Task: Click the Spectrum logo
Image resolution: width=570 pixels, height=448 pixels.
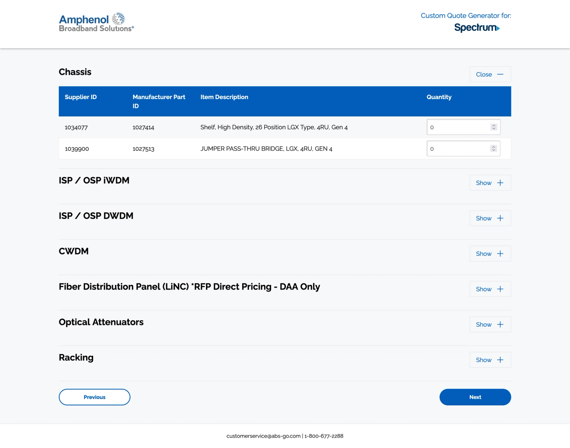Action: tap(477, 28)
